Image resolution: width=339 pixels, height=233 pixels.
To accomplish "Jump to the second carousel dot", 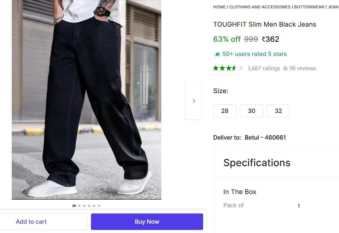I will click(79, 206).
